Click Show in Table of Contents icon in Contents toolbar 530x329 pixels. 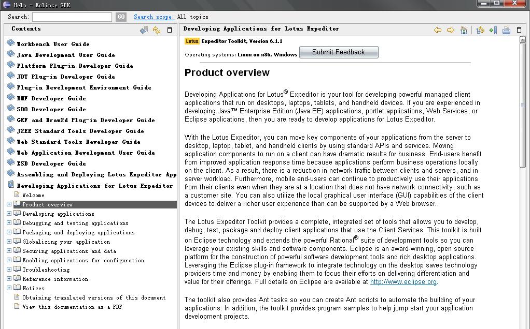(144, 30)
